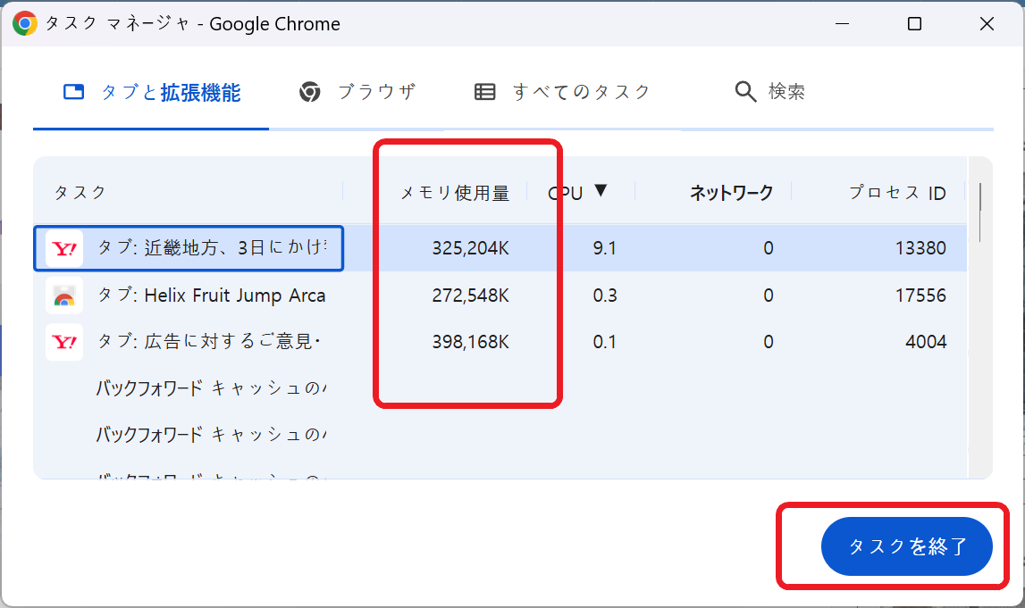The width and height of the screenshot is (1025, 608).
Task: Click the Helix Fruit Jump Arcade favicon
Action: click(x=63, y=295)
